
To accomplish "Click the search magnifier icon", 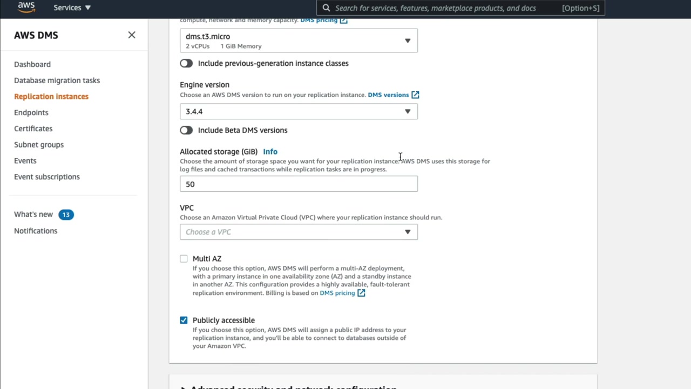I will coord(326,8).
